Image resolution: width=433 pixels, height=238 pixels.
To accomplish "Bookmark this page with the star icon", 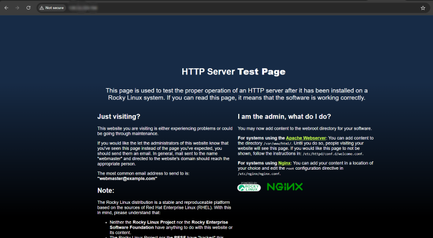I will point(423,8).
